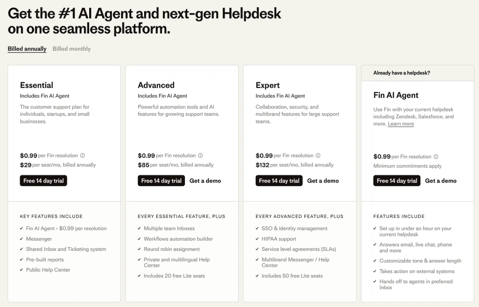Select the Billed annually tab
This screenshot has width=479, height=307.
click(27, 49)
